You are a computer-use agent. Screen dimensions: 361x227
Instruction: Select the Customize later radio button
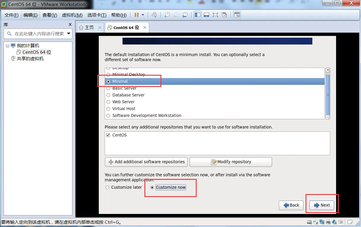107,188
